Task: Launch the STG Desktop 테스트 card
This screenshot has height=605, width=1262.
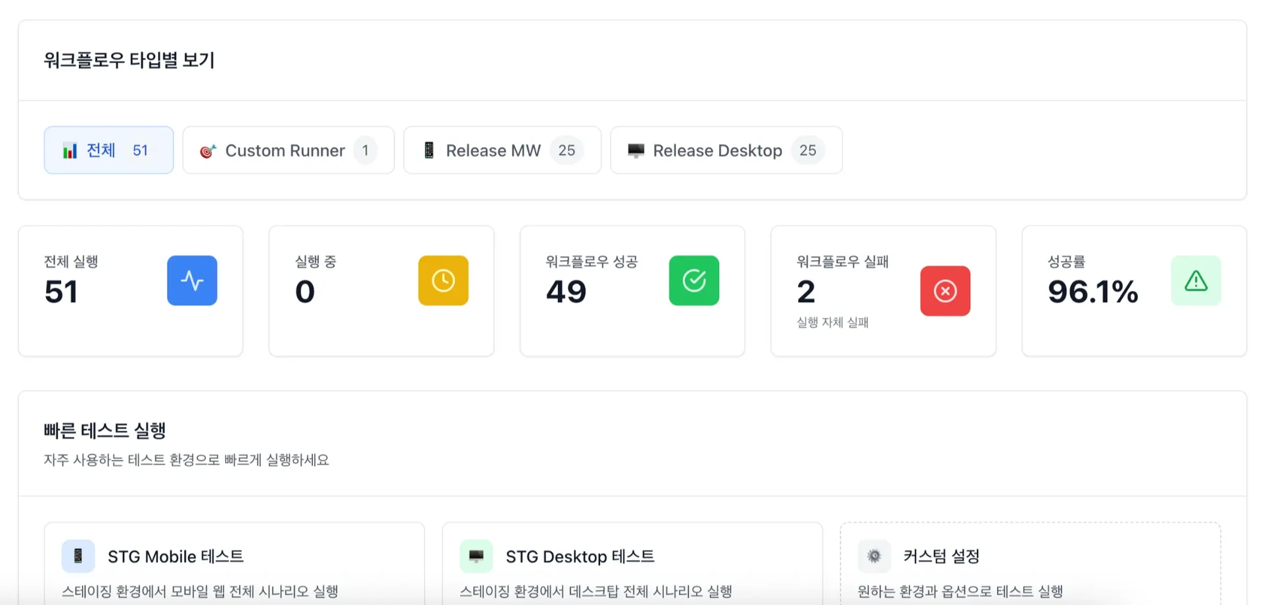Action: coord(632,565)
